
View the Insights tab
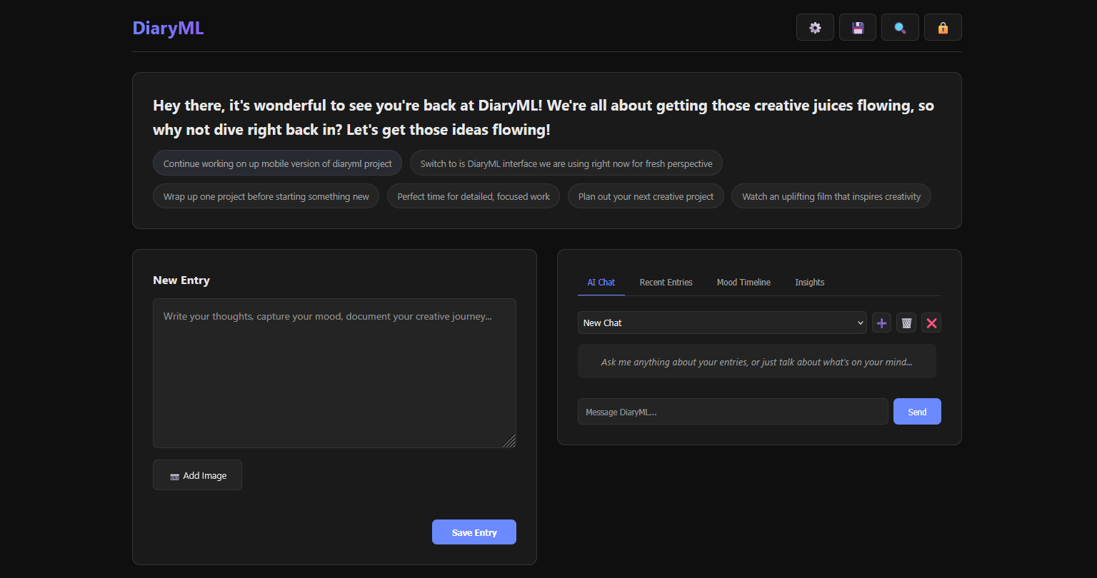coord(809,282)
